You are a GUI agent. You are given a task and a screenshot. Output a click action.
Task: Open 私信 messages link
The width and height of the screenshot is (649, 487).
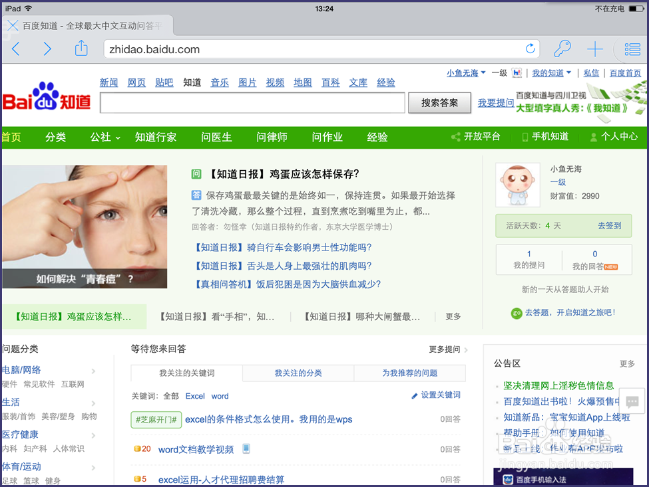pos(591,73)
